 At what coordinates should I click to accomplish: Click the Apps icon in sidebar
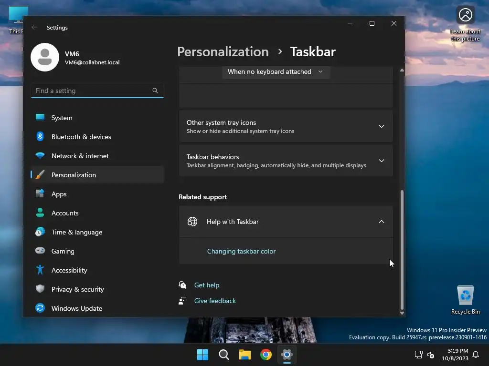pyautogui.click(x=40, y=193)
